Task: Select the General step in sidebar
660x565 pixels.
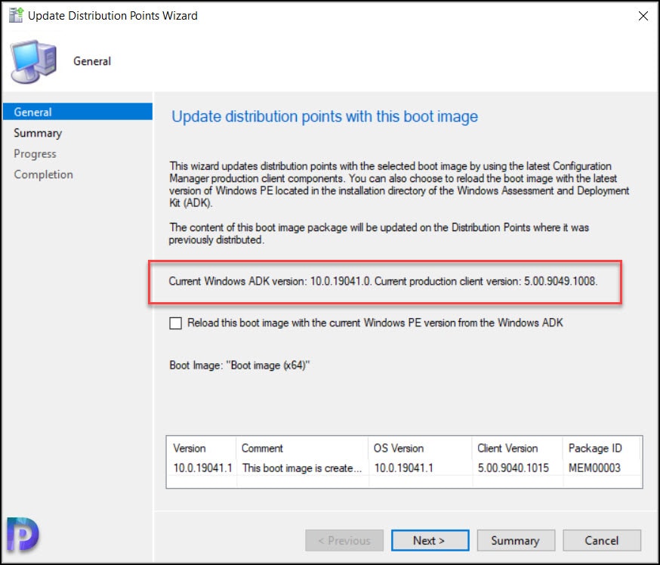Action: [78, 112]
